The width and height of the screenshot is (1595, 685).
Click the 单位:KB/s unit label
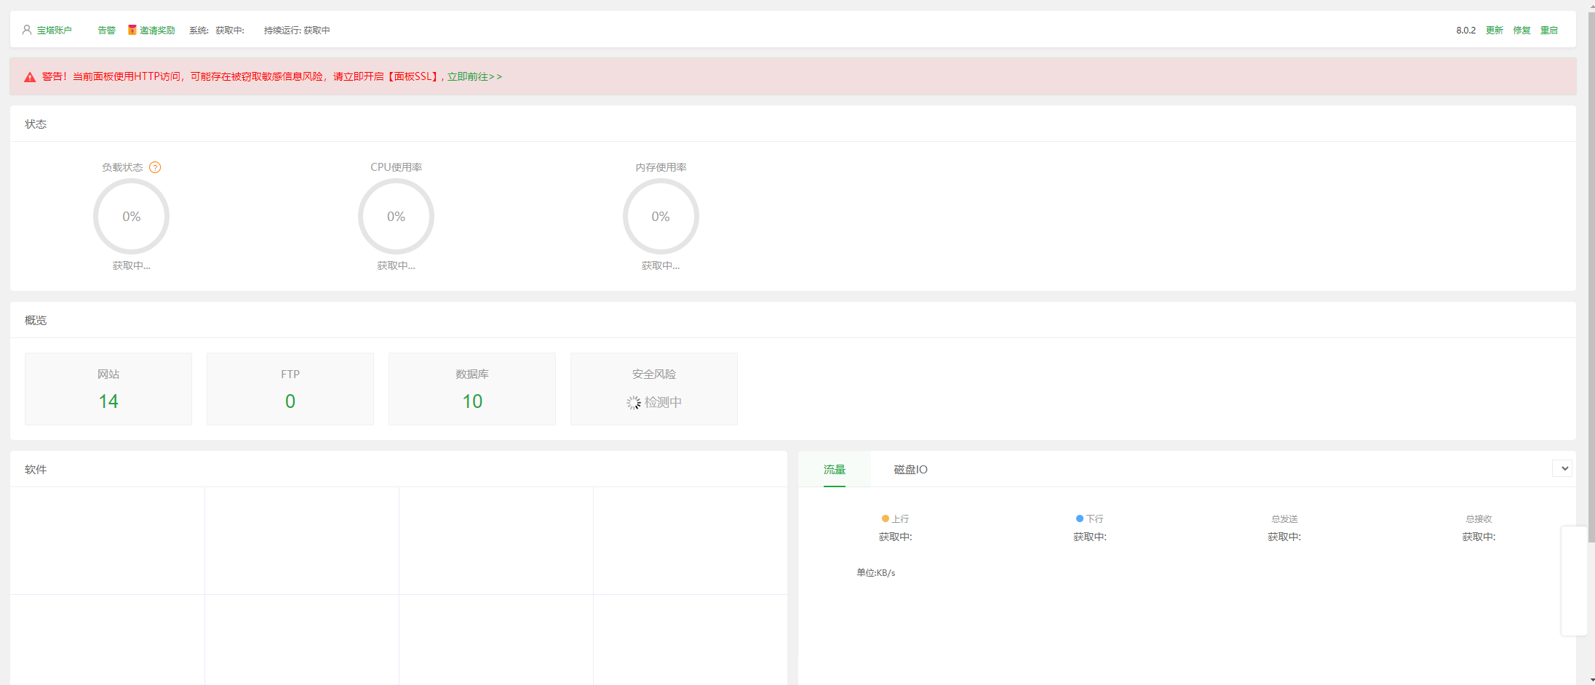(876, 573)
